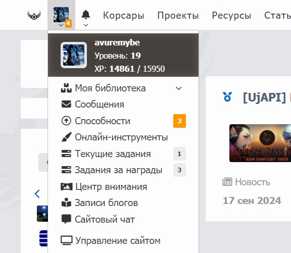Open the Unryze Jass contest banner image
The width and height of the screenshot is (291, 253).
[260, 143]
